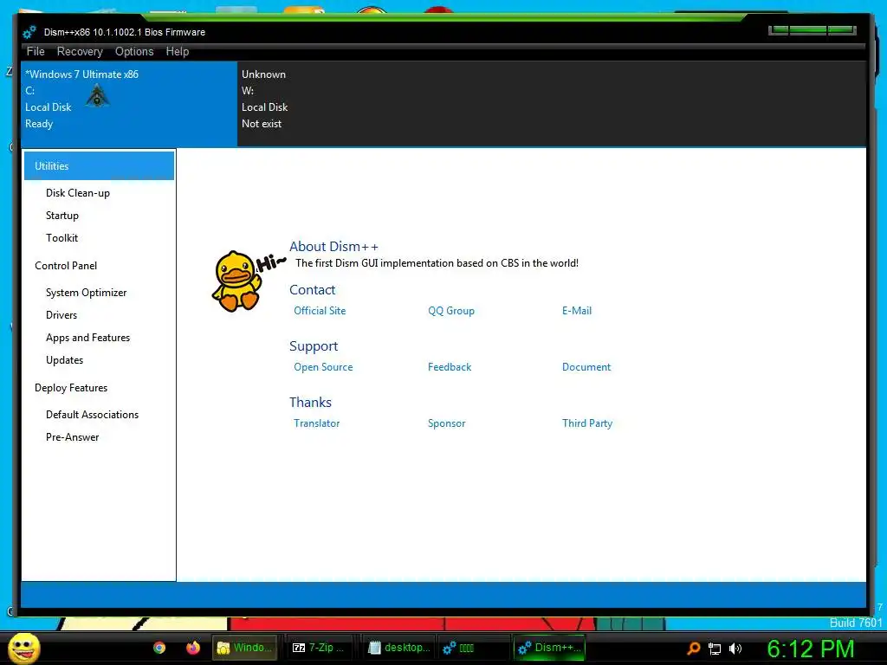Open the smiley face Start button

point(23,648)
